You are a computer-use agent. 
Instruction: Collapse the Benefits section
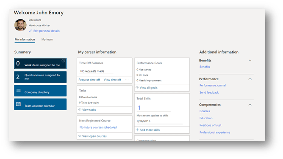point(250,60)
